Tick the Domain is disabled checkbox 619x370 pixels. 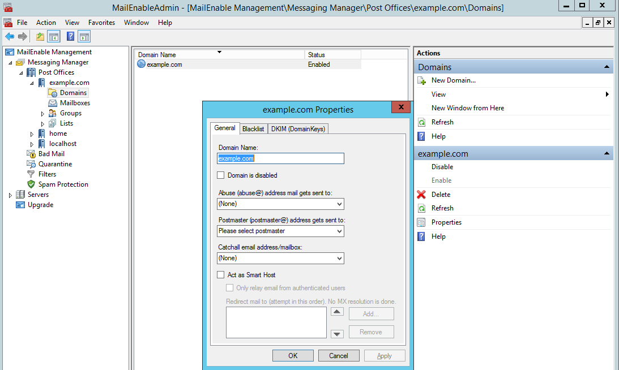click(221, 175)
